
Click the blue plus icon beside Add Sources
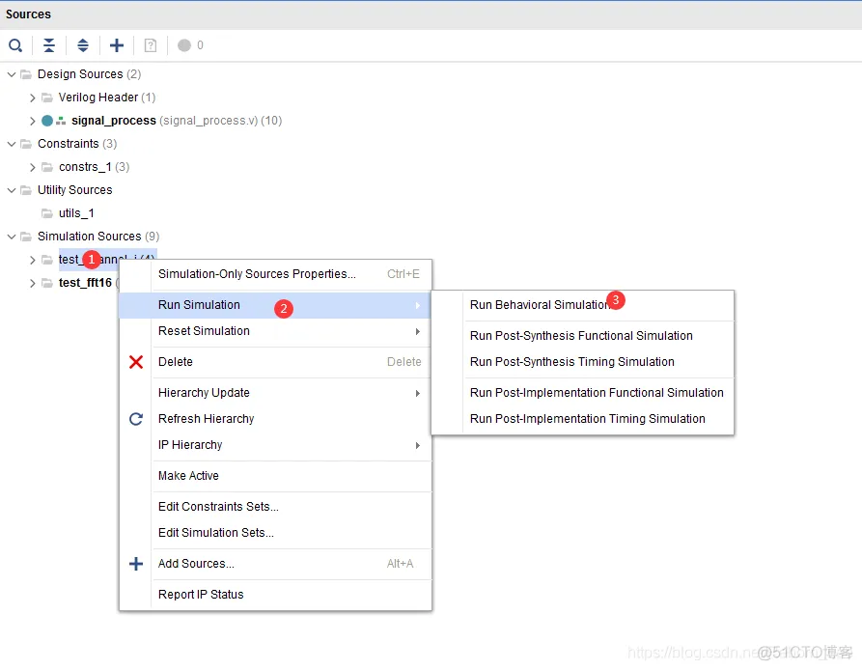(136, 564)
